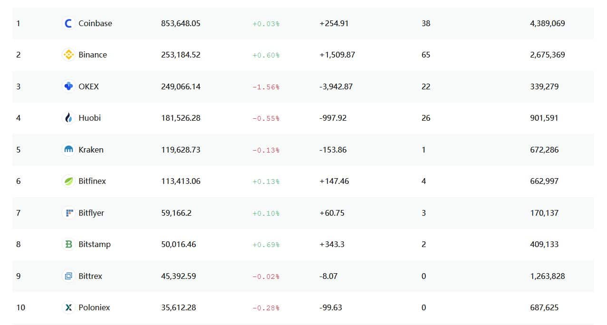Select the Kraken exchange name
The image size is (607, 325).
(x=91, y=150)
